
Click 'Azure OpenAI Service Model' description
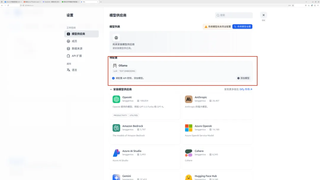click(199, 135)
